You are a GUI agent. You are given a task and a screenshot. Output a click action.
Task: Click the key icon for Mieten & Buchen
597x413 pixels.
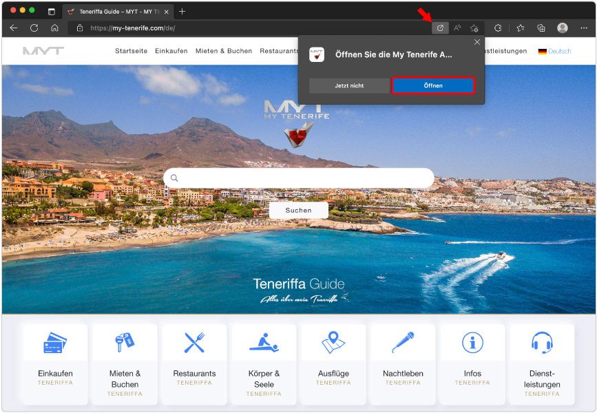tap(124, 340)
